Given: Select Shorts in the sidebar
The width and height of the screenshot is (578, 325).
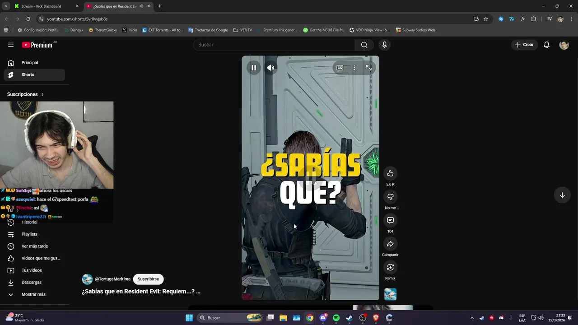Looking at the screenshot, I should [x=34, y=74].
